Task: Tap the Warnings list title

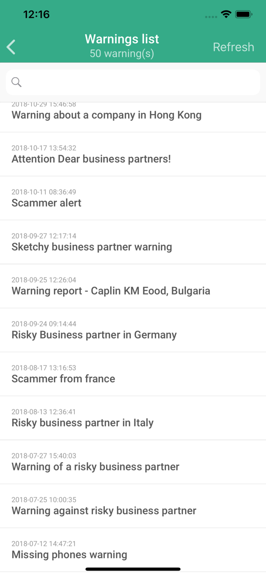Action: pos(122,39)
